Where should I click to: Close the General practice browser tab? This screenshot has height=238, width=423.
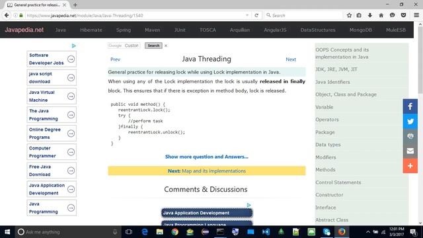tap(64, 5)
